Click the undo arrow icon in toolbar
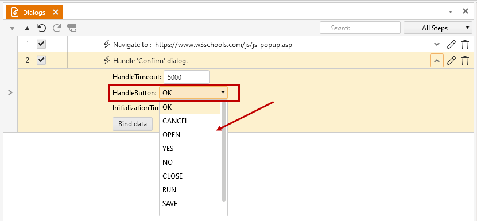The image size is (477, 221). point(42,28)
